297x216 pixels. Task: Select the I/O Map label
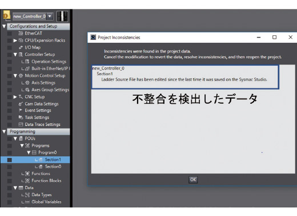coord(33,47)
